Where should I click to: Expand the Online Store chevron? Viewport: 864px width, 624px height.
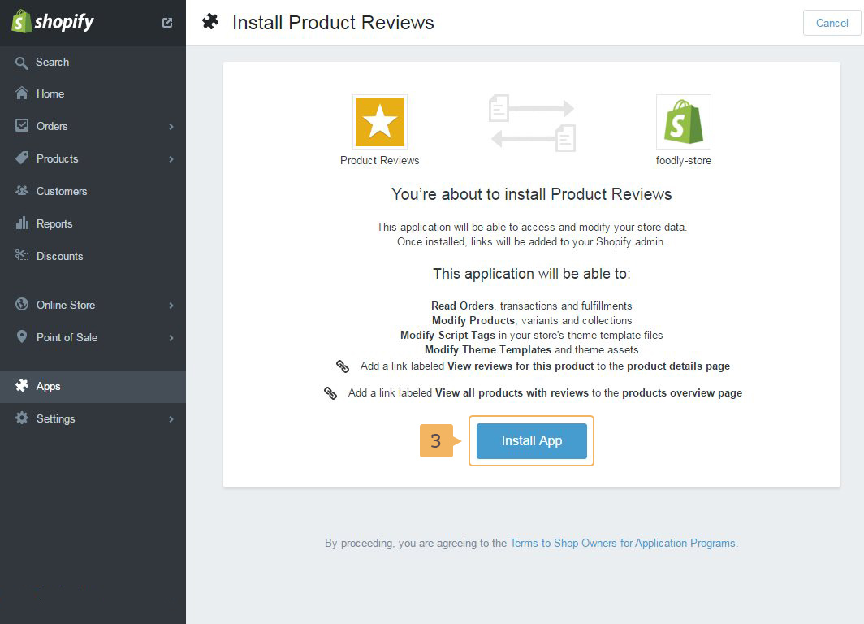click(x=171, y=305)
